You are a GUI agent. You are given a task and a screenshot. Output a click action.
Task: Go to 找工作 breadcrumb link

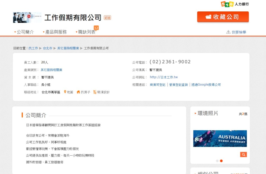(x=33, y=48)
